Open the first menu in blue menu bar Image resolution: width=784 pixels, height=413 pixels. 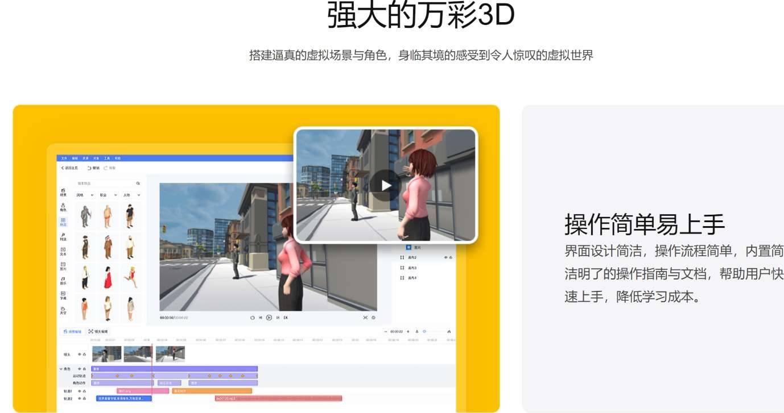coord(64,158)
